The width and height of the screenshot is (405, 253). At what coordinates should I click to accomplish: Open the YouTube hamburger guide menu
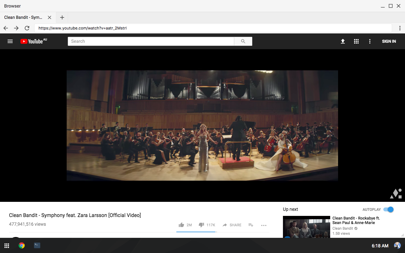pos(10,41)
